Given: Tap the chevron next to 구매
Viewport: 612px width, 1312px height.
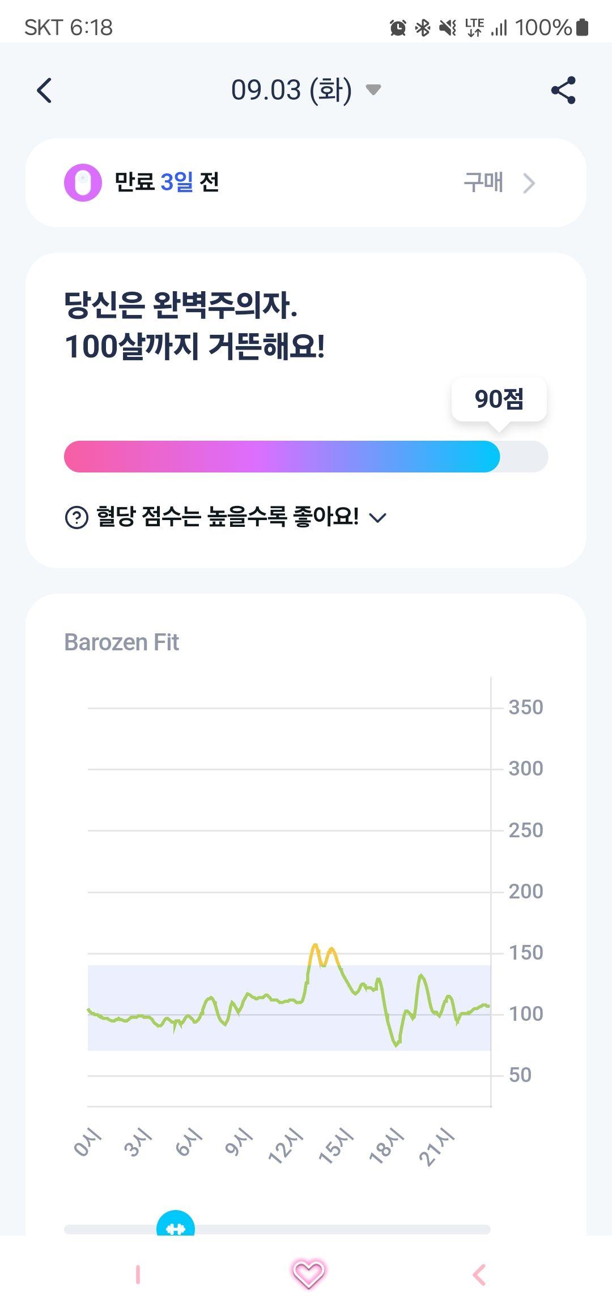Looking at the screenshot, I should [529, 183].
